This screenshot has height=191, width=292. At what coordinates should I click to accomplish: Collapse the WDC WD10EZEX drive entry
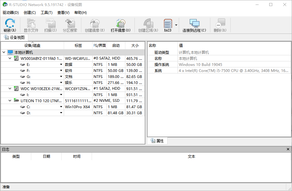point(10,88)
